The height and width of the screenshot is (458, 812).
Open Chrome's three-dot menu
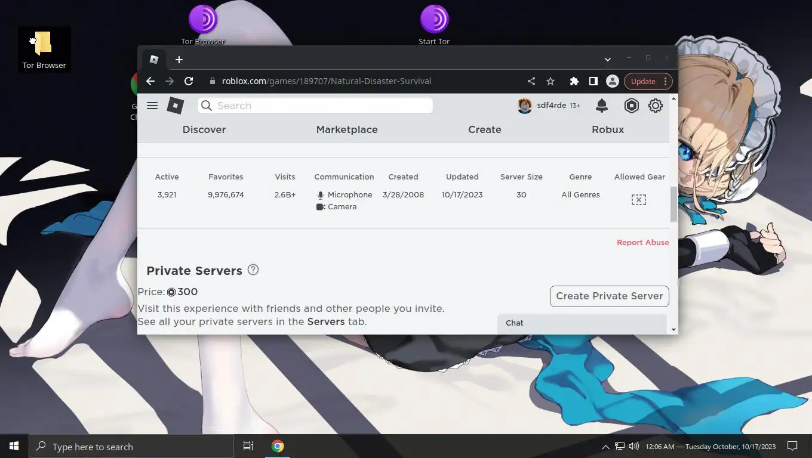coord(665,81)
